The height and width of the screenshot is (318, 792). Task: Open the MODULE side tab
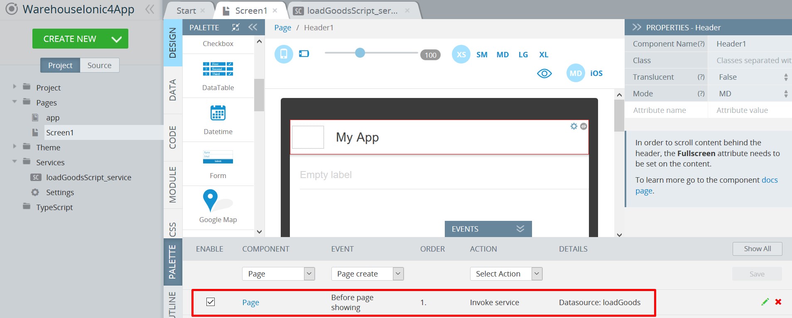173,185
